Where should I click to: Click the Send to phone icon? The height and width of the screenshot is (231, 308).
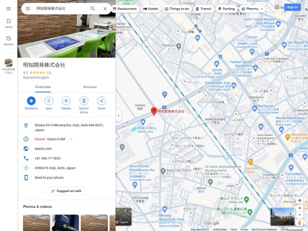tap(84, 101)
